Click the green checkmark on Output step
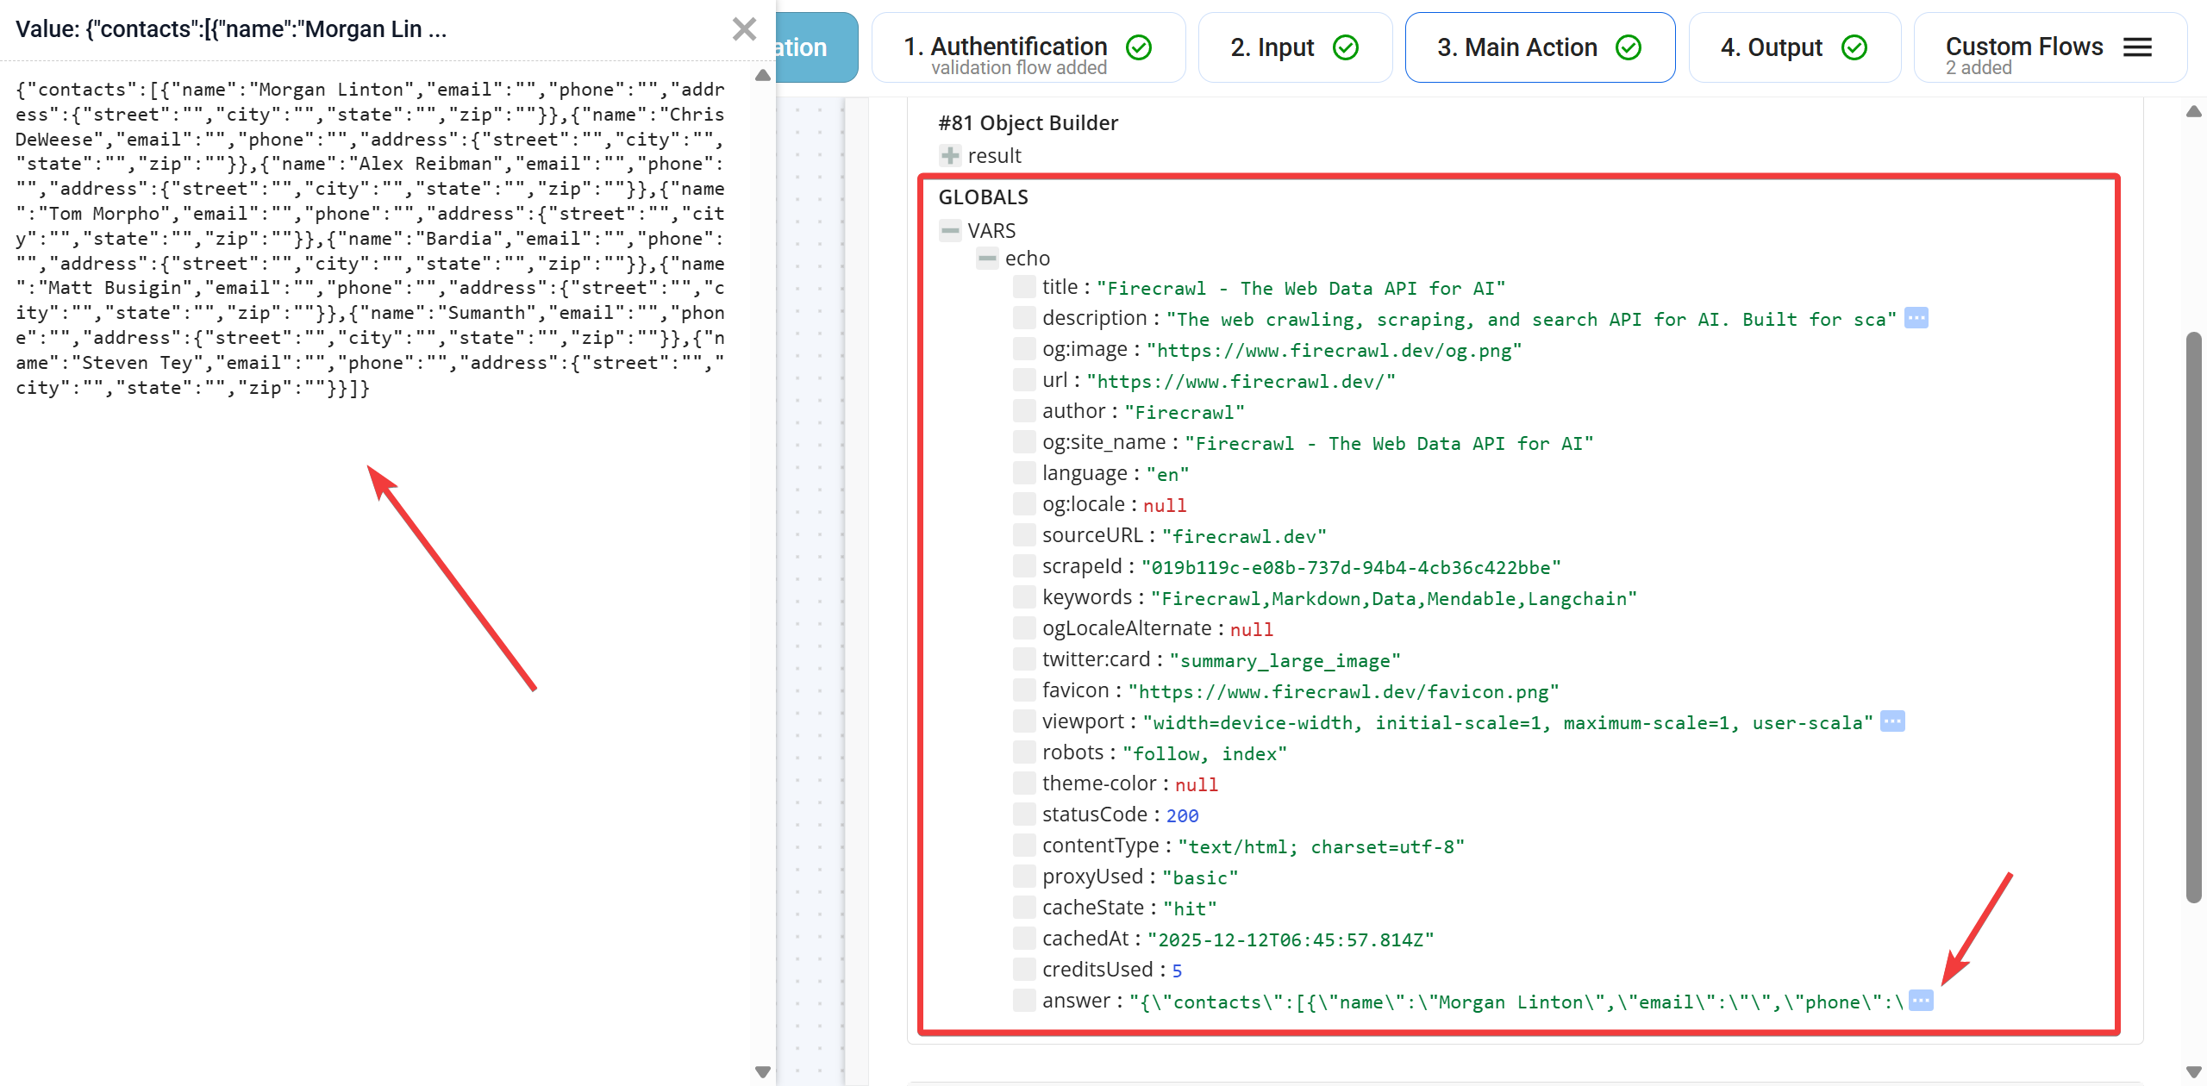Viewport: 2207px width, 1086px height. click(1854, 47)
